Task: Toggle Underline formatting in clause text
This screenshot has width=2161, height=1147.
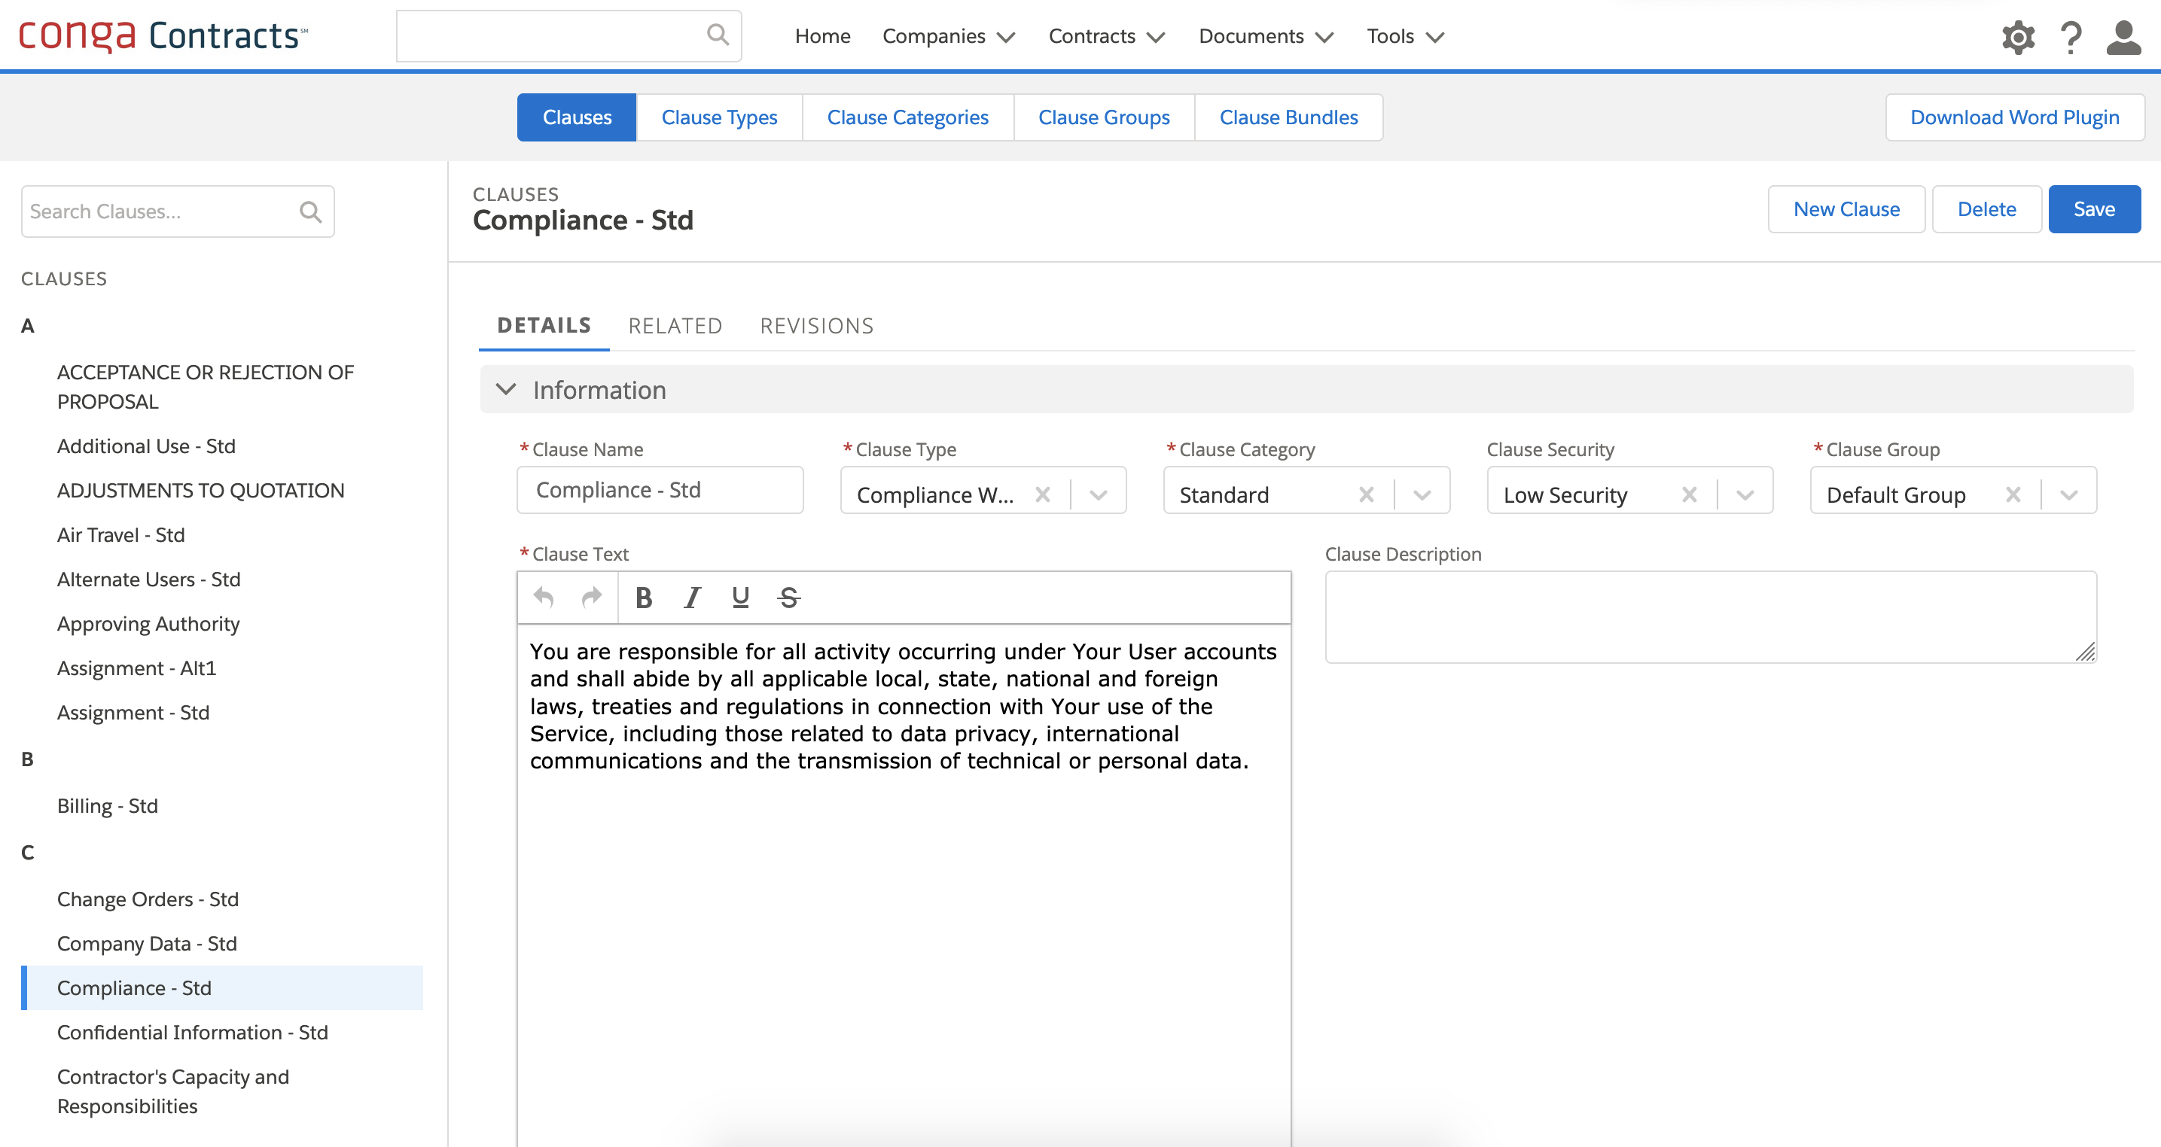Action: 740,598
